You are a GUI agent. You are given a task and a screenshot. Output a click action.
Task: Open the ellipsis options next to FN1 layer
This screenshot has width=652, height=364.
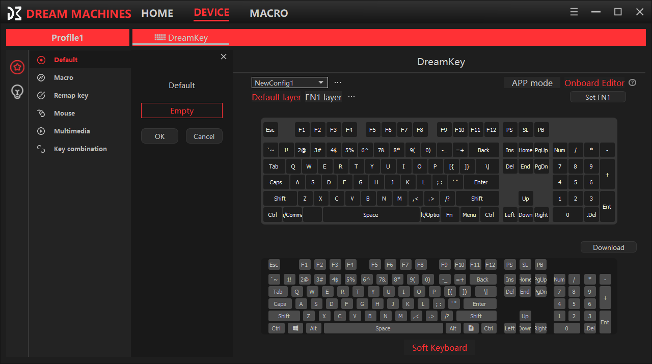(351, 97)
